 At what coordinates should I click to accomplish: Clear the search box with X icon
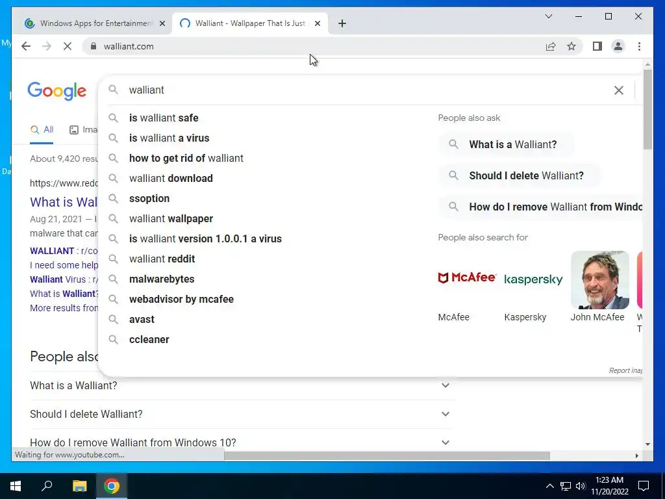619,90
